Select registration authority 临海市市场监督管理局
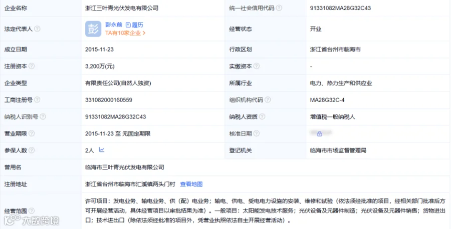Viewport: 451px width, 229px height. (x=338, y=150)
